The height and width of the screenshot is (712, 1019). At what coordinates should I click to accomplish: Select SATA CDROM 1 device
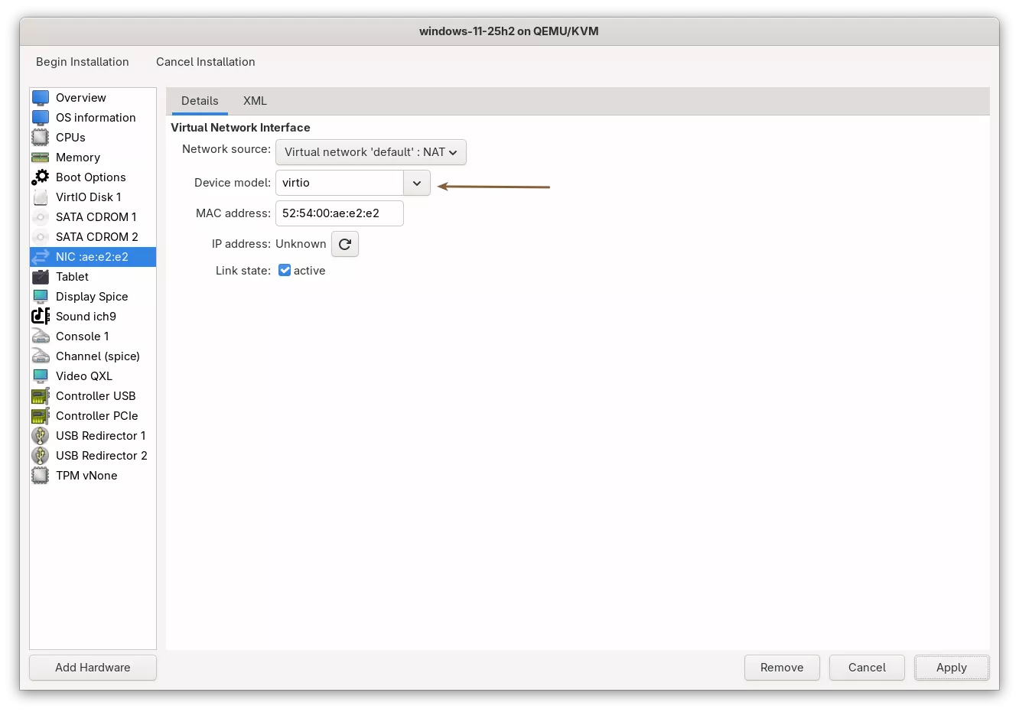point(94,216)
